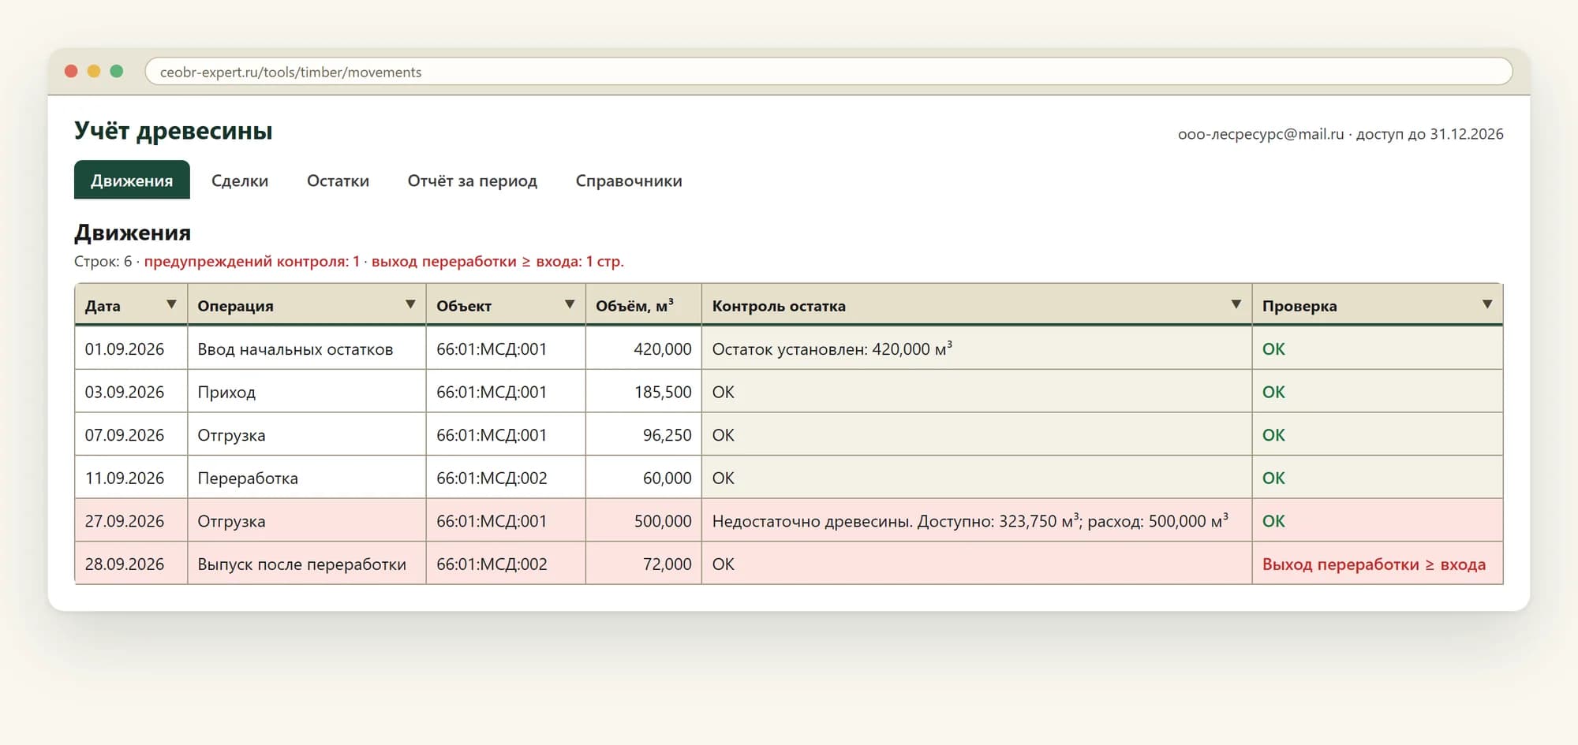This screenshot has height=745, width=1578.
Task: Click the yellow minimize window dot
Action: [x=94, y=71]
